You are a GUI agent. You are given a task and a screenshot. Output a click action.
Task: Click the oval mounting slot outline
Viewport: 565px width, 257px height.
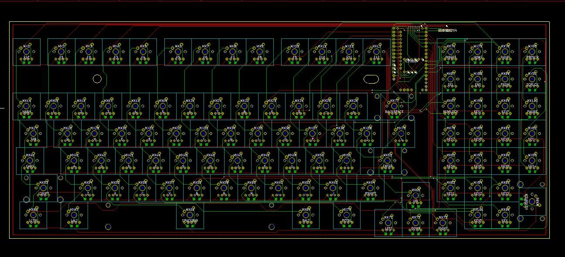pyautogui.click(x=371, y=79)
